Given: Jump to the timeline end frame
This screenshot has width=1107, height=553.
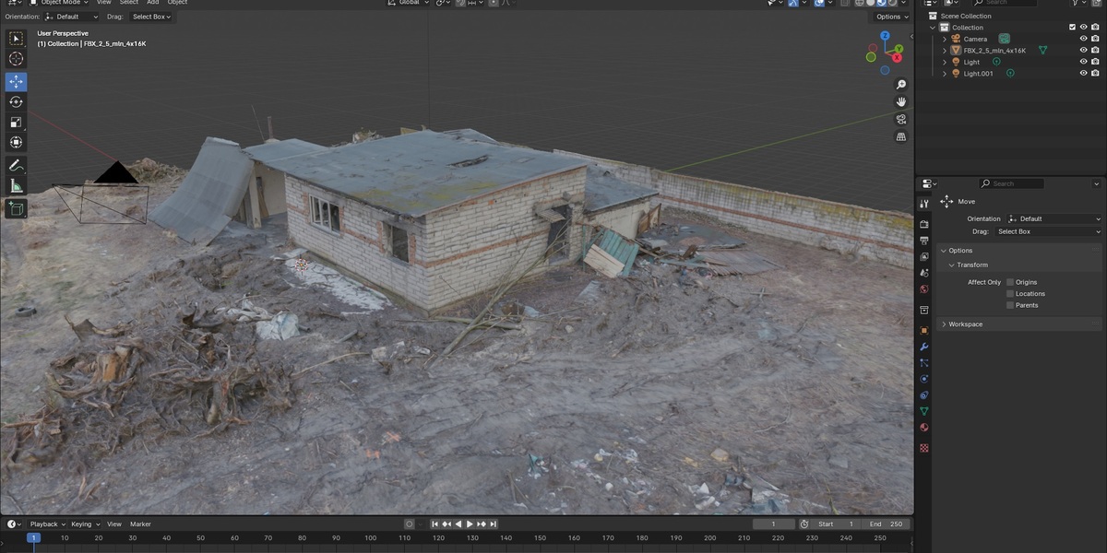Looking at the screenshot, I should coord(494,524).
